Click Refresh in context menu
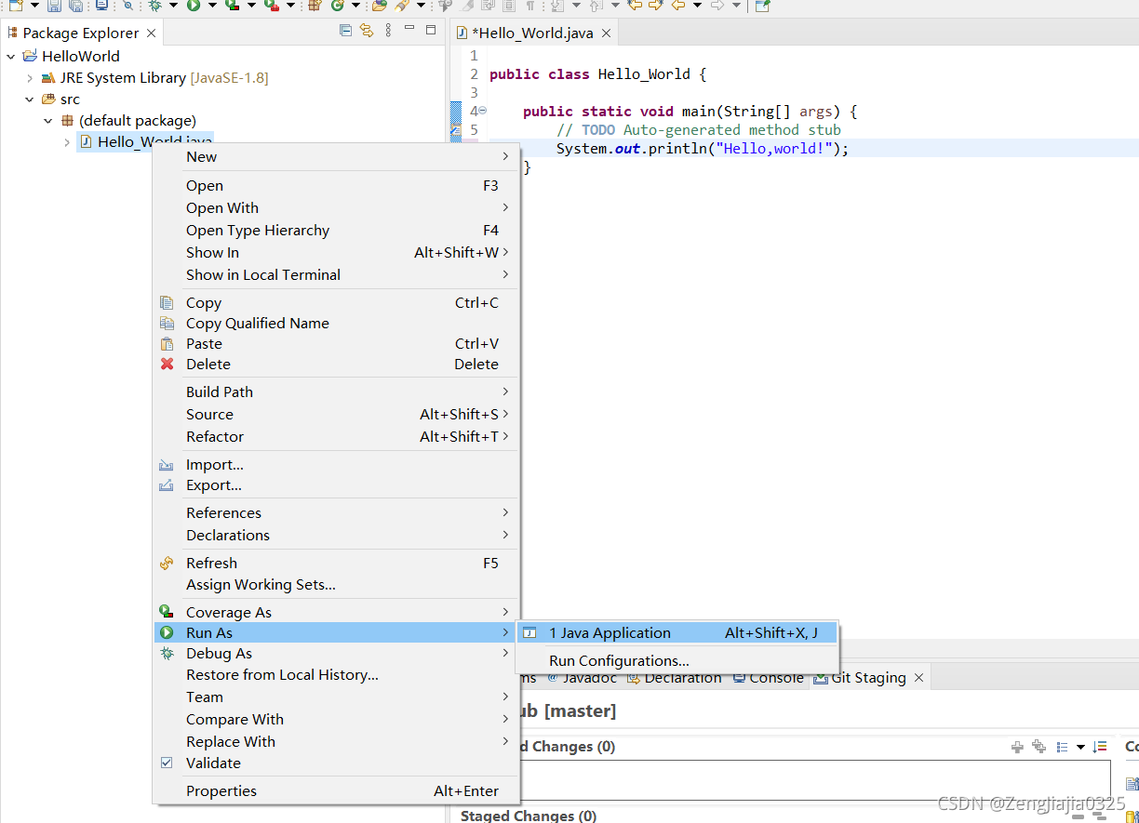 tap(336, 564)
